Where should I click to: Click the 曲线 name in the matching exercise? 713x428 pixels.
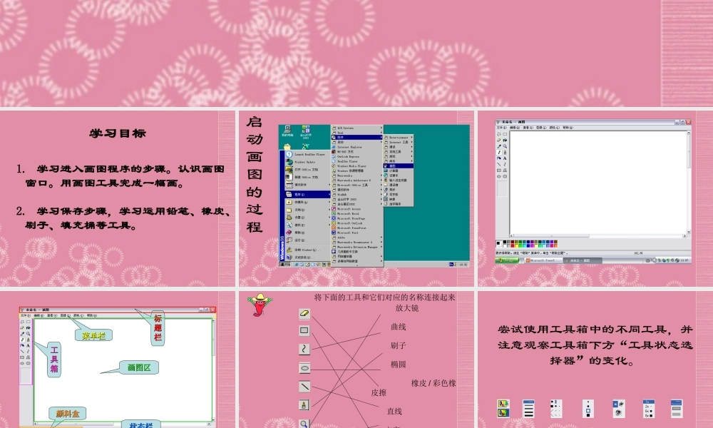(x=399, y=327)
